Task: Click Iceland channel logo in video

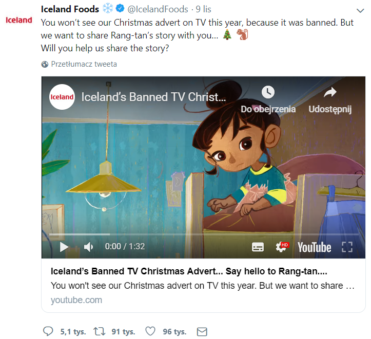Action: coord(62,96)
